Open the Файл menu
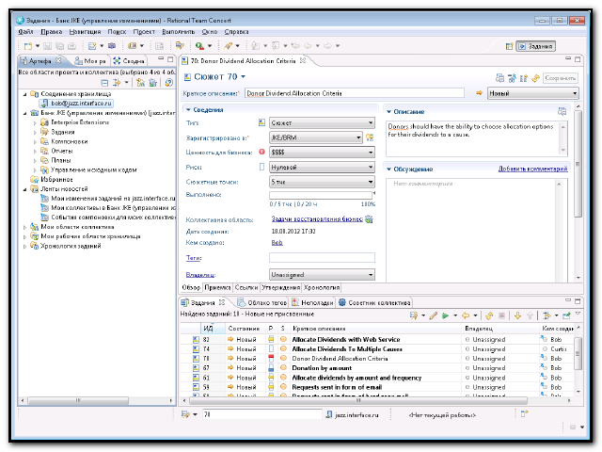Screen dimensions: 602x452 (25, 32)
